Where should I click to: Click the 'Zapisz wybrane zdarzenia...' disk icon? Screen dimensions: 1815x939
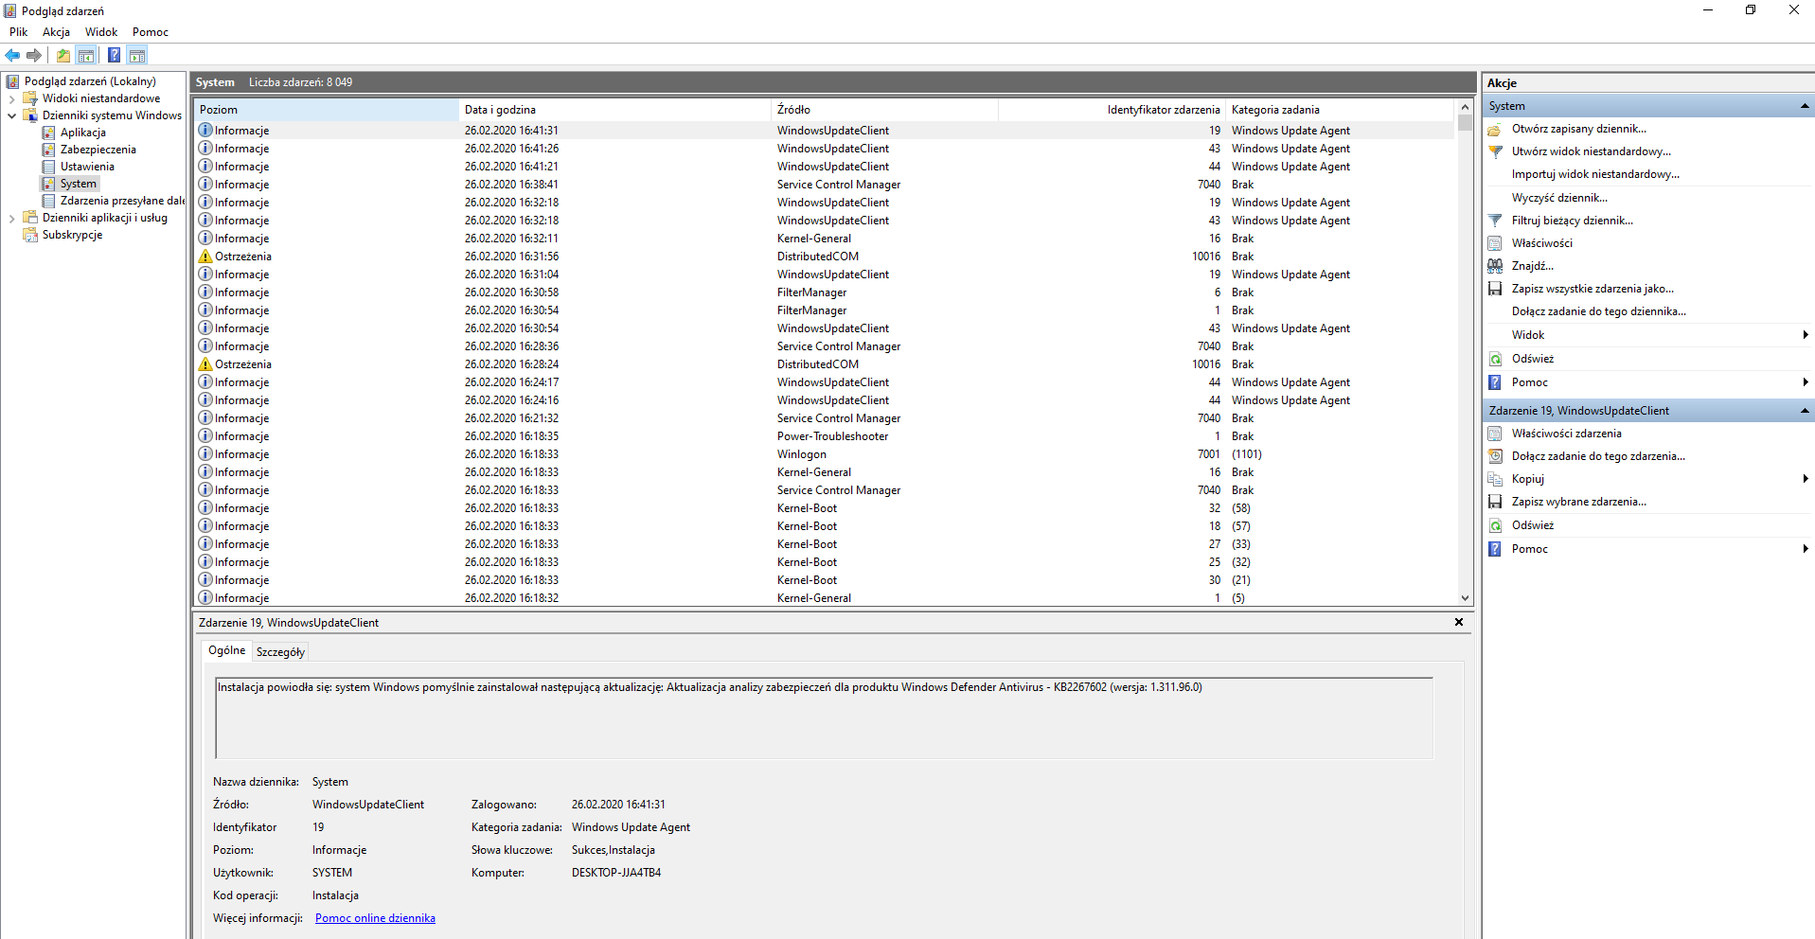coord(1495,502)
